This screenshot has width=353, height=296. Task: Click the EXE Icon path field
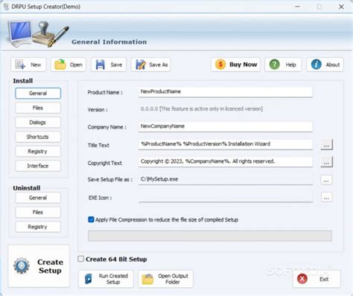[226, 198]
